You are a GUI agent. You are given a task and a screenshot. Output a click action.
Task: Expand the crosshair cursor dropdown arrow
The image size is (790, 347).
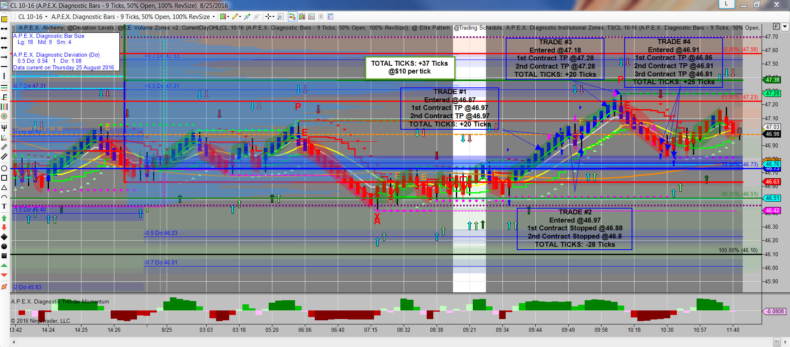273,17
